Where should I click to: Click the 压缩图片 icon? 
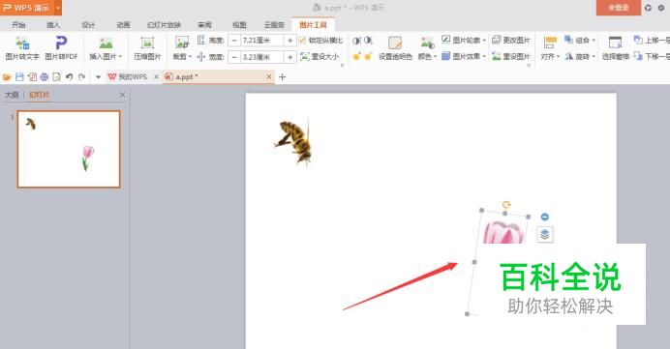[147, 44]
